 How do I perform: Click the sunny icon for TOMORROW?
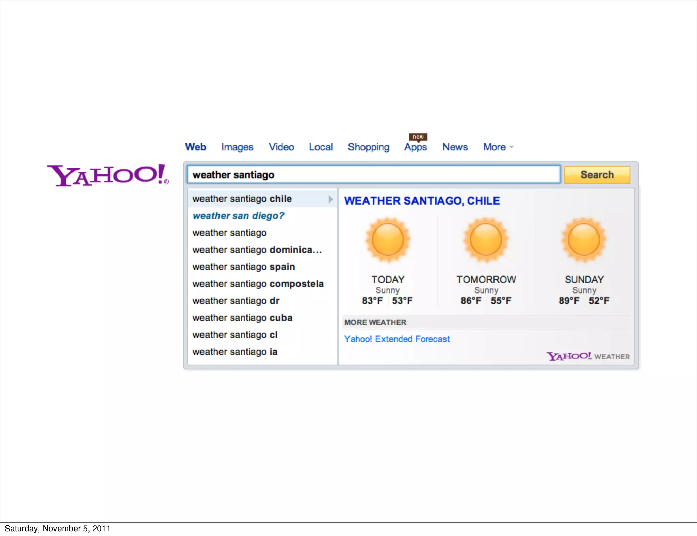[486, 240]
